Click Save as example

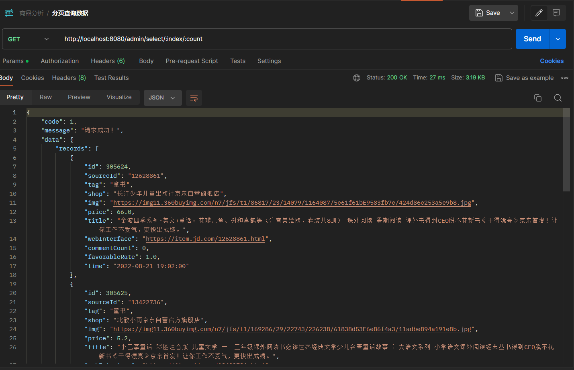[525, 78]
